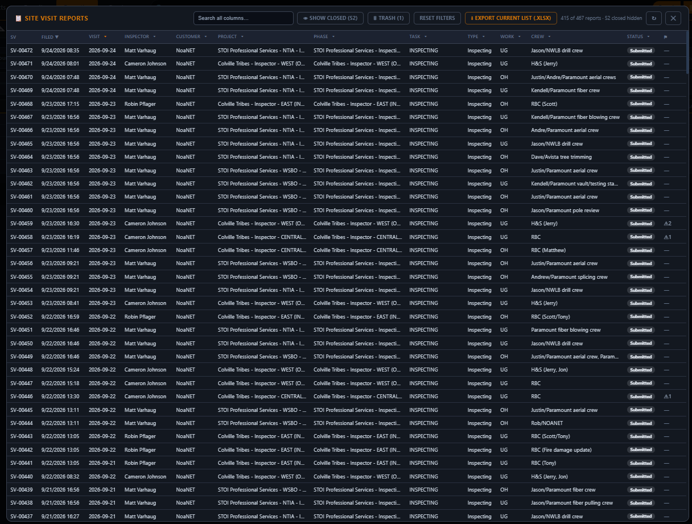Click crew 'RBC (Fire damage update)'
This screenshot has width=692, height=524.
pos(561,450)
